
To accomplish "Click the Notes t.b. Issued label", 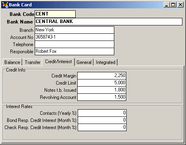I will pos(60,90).
